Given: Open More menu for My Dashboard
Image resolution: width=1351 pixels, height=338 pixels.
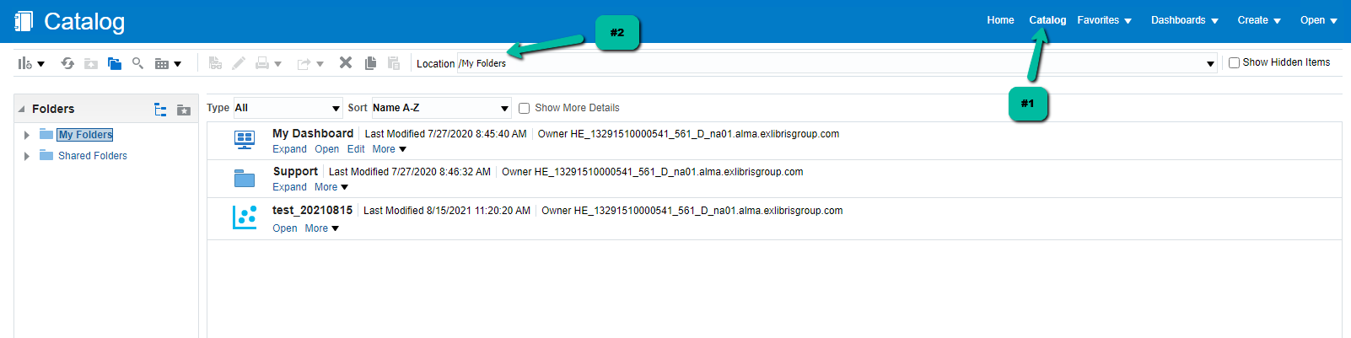Looking at the screenshot, I should tap(390, 149).
